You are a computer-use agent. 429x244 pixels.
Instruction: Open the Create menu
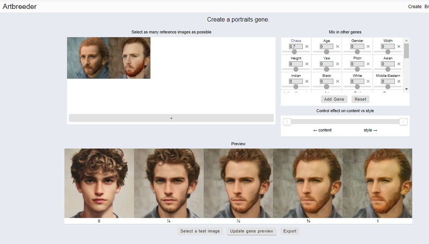414,6
